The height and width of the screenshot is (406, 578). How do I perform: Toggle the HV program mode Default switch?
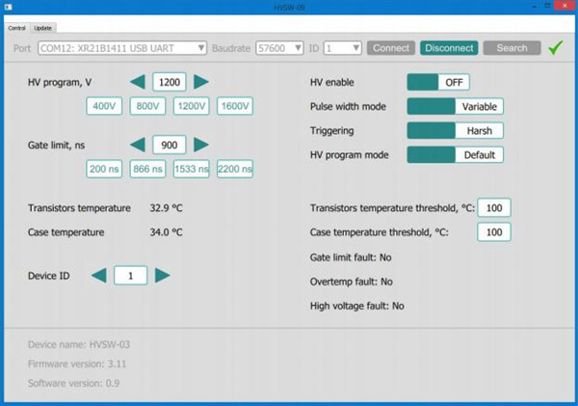[455, 154]
